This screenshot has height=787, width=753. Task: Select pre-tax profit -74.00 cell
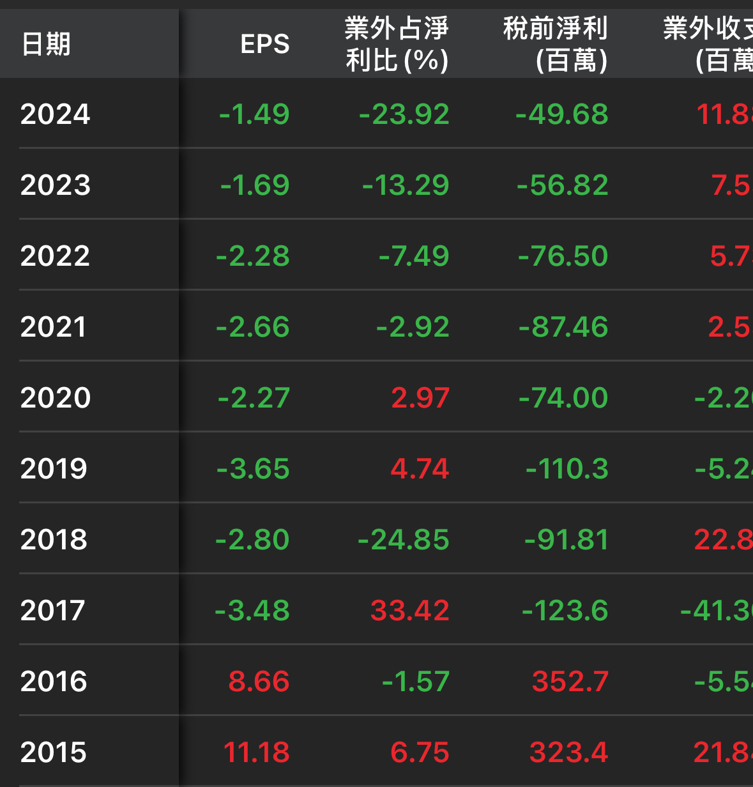563,398
